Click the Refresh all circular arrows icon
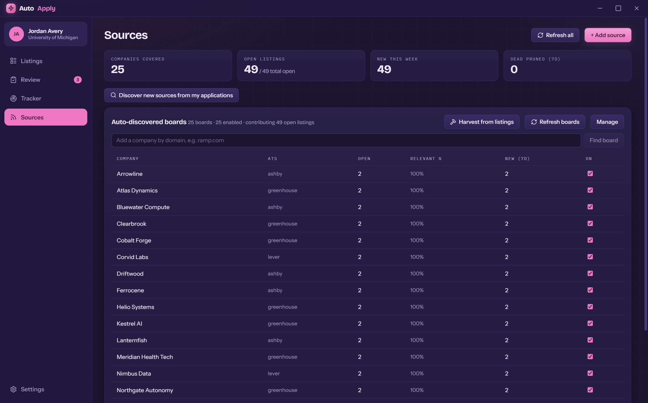 (540, 35)
